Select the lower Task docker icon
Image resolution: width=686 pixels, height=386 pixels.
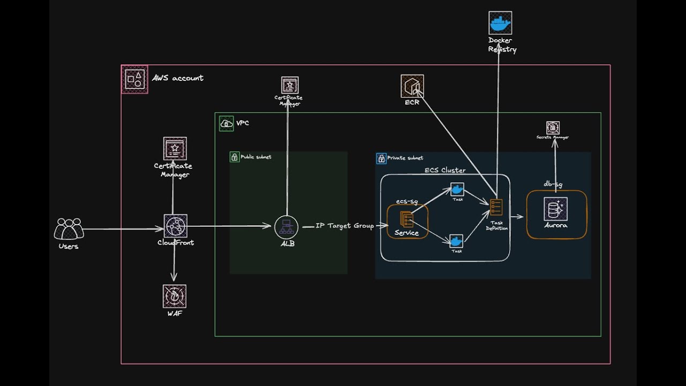point(457,241)
